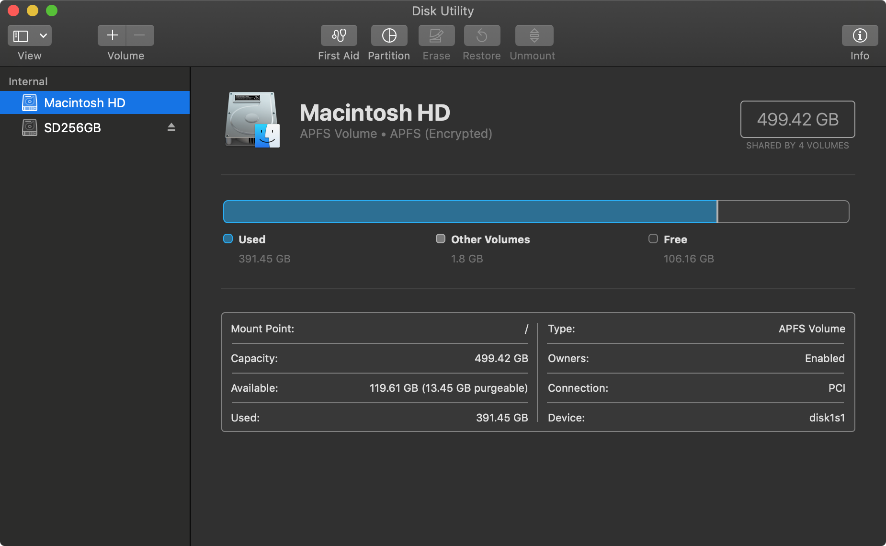
Task: Add a volume with the plus button
Action: 112,35
